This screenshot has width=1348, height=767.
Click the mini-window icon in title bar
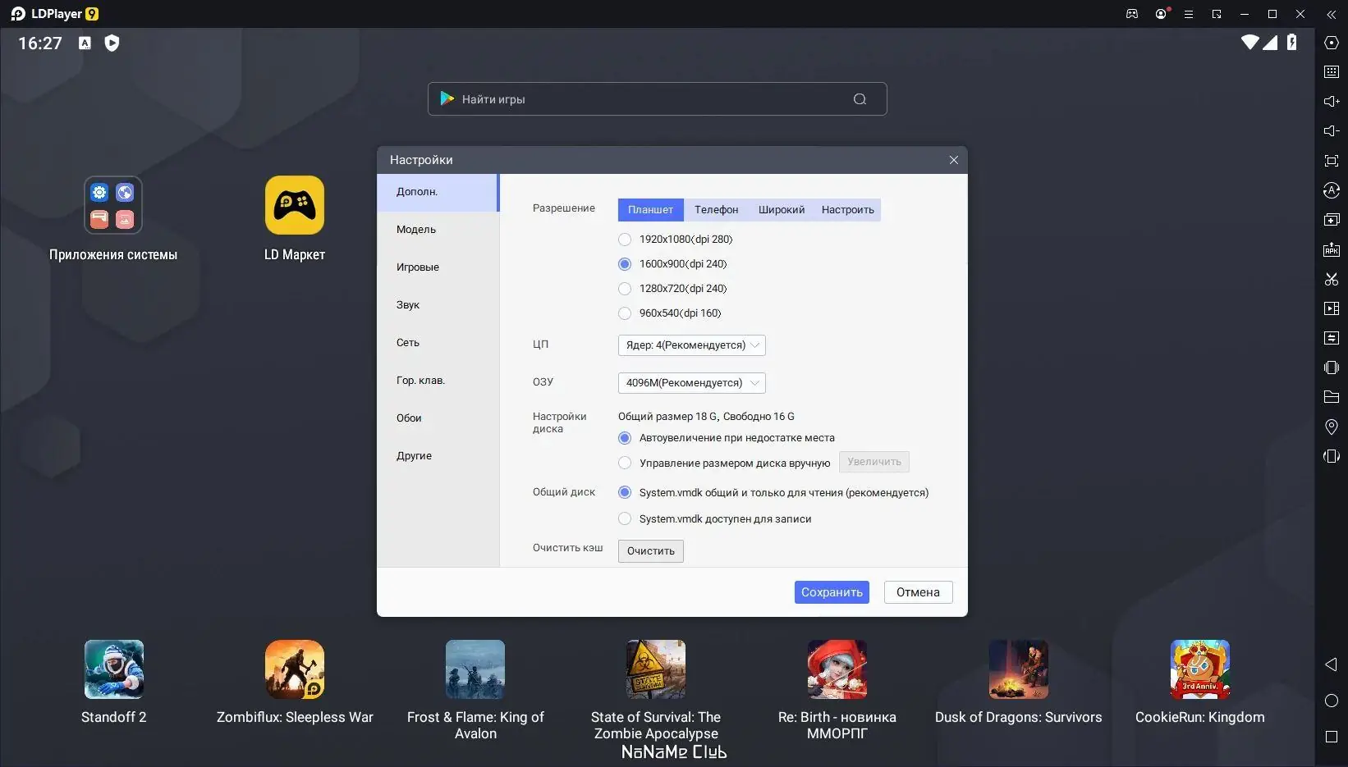coord(1217,14)
